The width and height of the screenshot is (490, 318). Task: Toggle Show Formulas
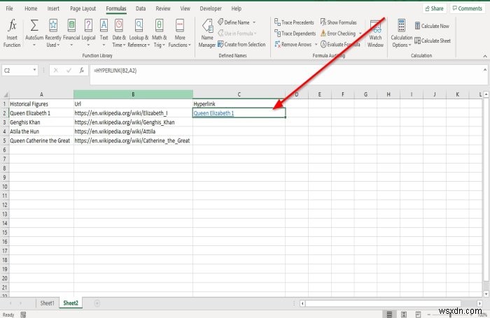pyautogui.click(x=338, y=22)
